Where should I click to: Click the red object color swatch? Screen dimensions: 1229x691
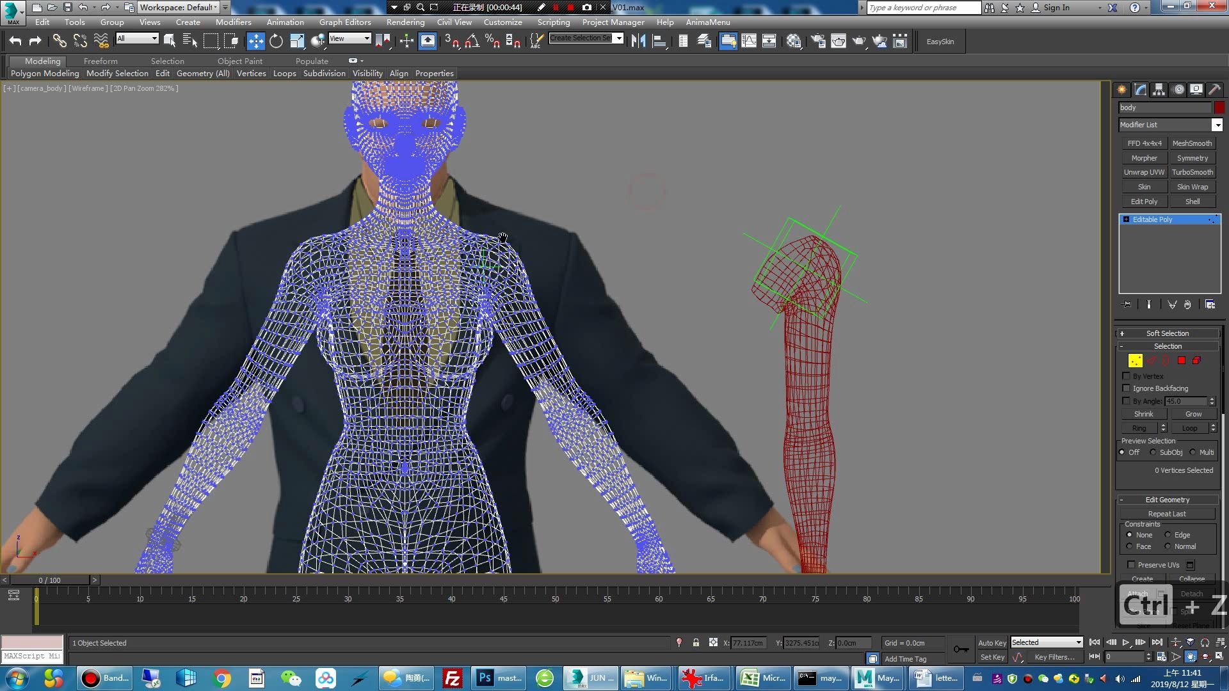pos(1219,107)
